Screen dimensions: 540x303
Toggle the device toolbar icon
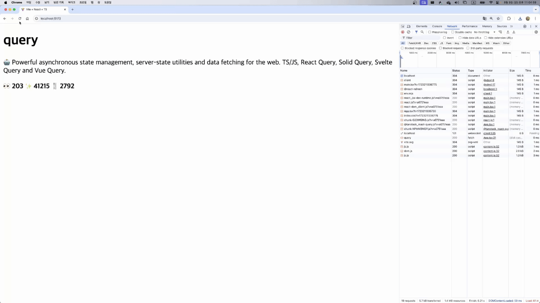point(409,26)
